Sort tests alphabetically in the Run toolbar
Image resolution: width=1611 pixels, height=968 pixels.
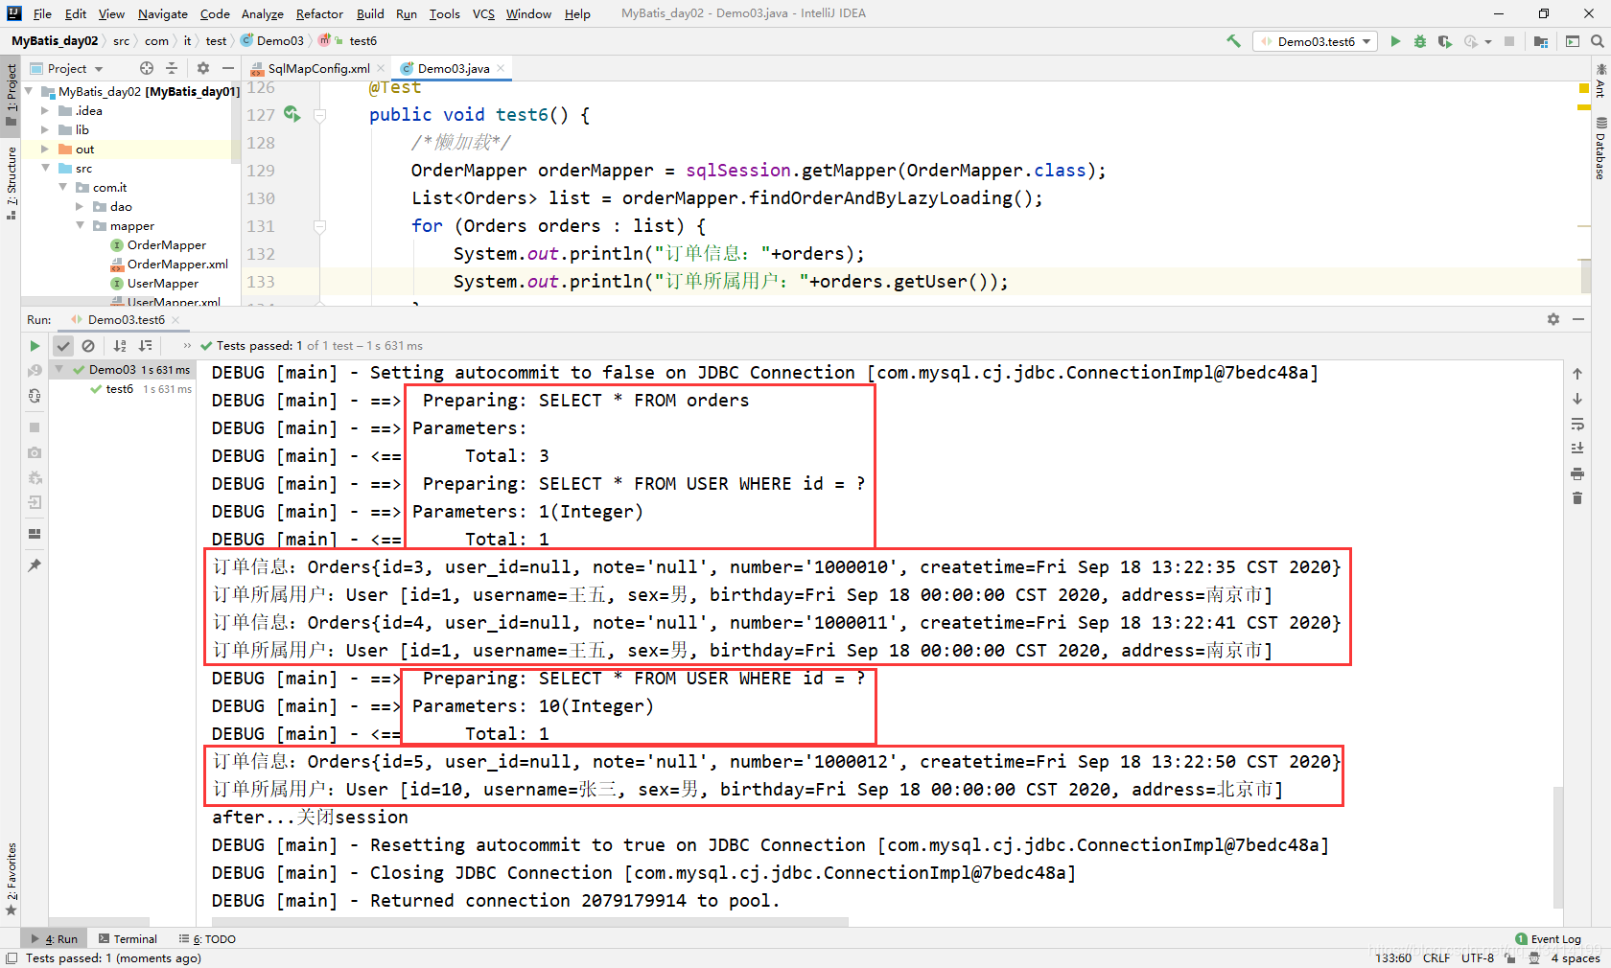pyautogui.click(x=120, y=346)
